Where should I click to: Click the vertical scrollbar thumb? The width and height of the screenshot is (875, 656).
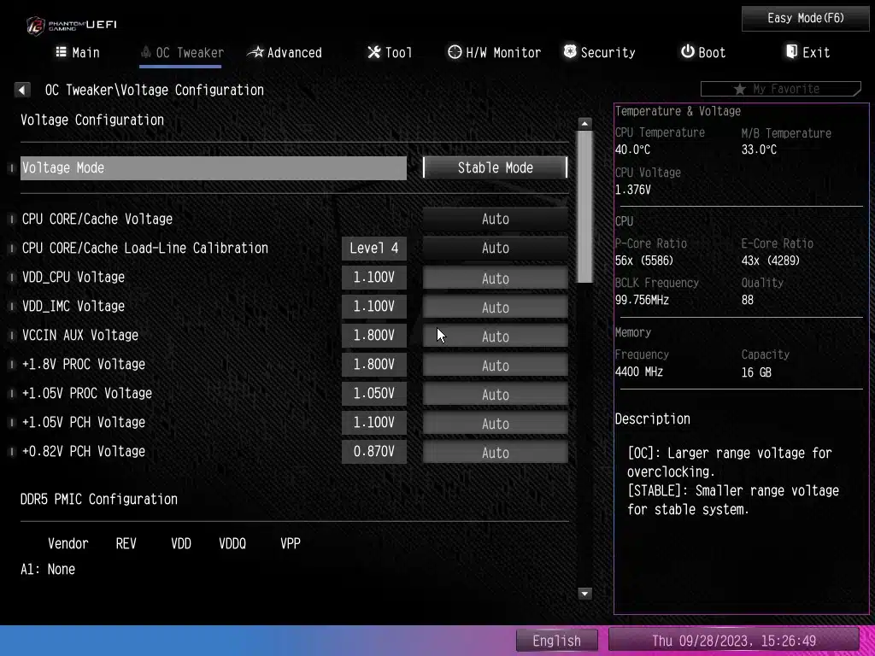[x=585, y=205]
